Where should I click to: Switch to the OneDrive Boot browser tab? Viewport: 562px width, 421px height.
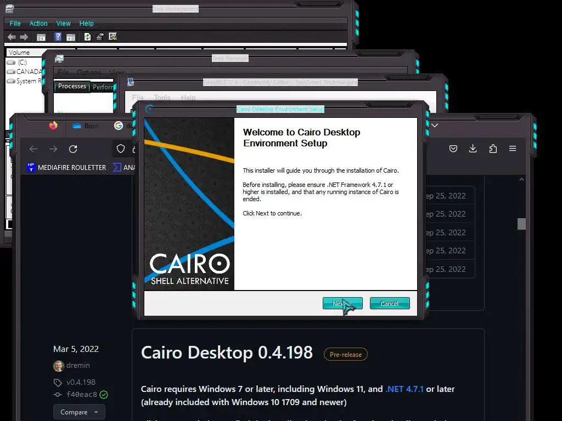[x=86, y=126]
